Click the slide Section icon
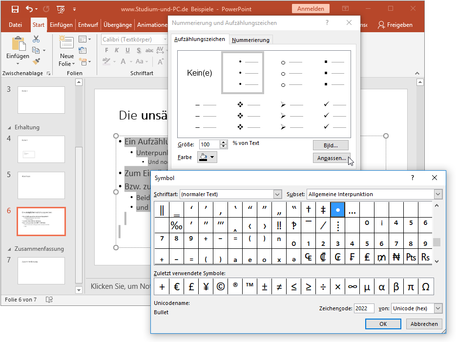The height and width of the screenshot is (342, 457). 83,62
